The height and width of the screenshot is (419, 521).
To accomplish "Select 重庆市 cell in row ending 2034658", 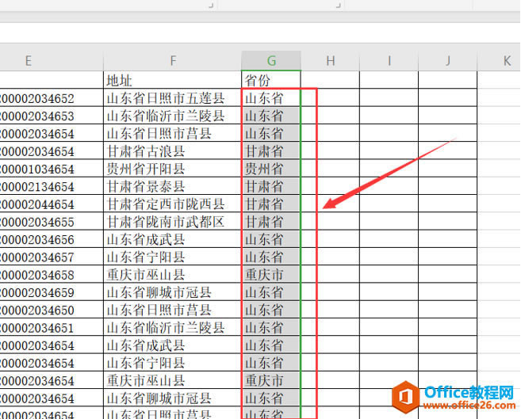I will 271,274.
